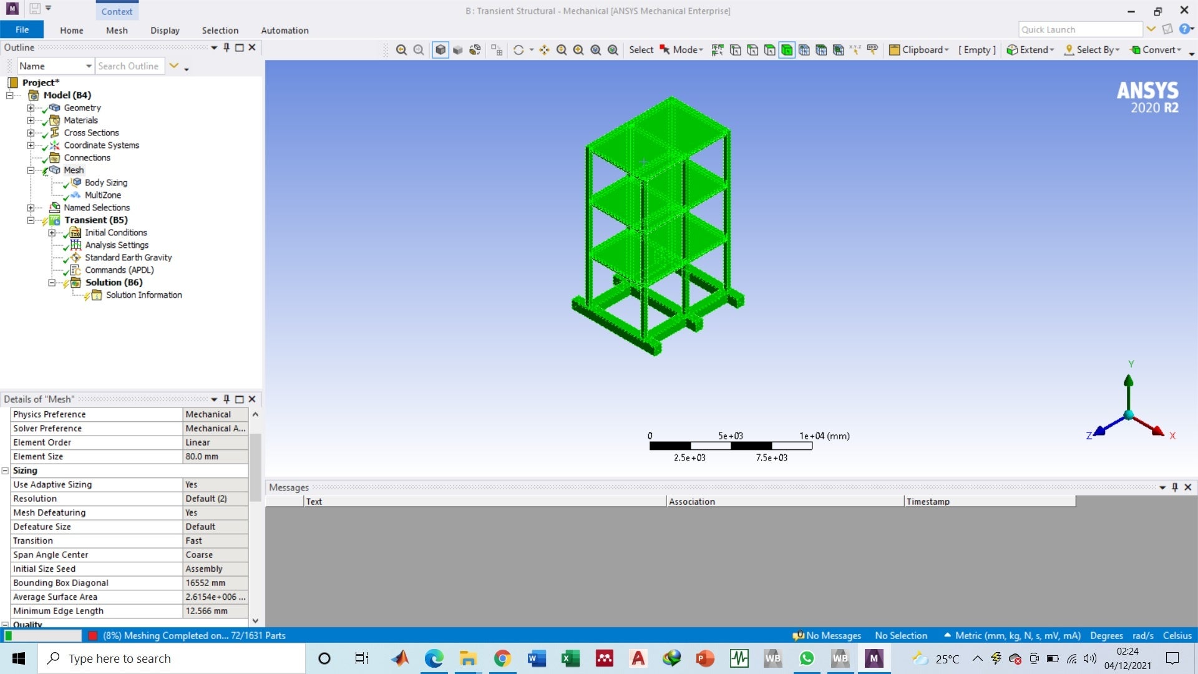The height and width of the screenshot is (674, 1198).
Task: Open the Name filter dropdown
Action: (x=89, y=66)
